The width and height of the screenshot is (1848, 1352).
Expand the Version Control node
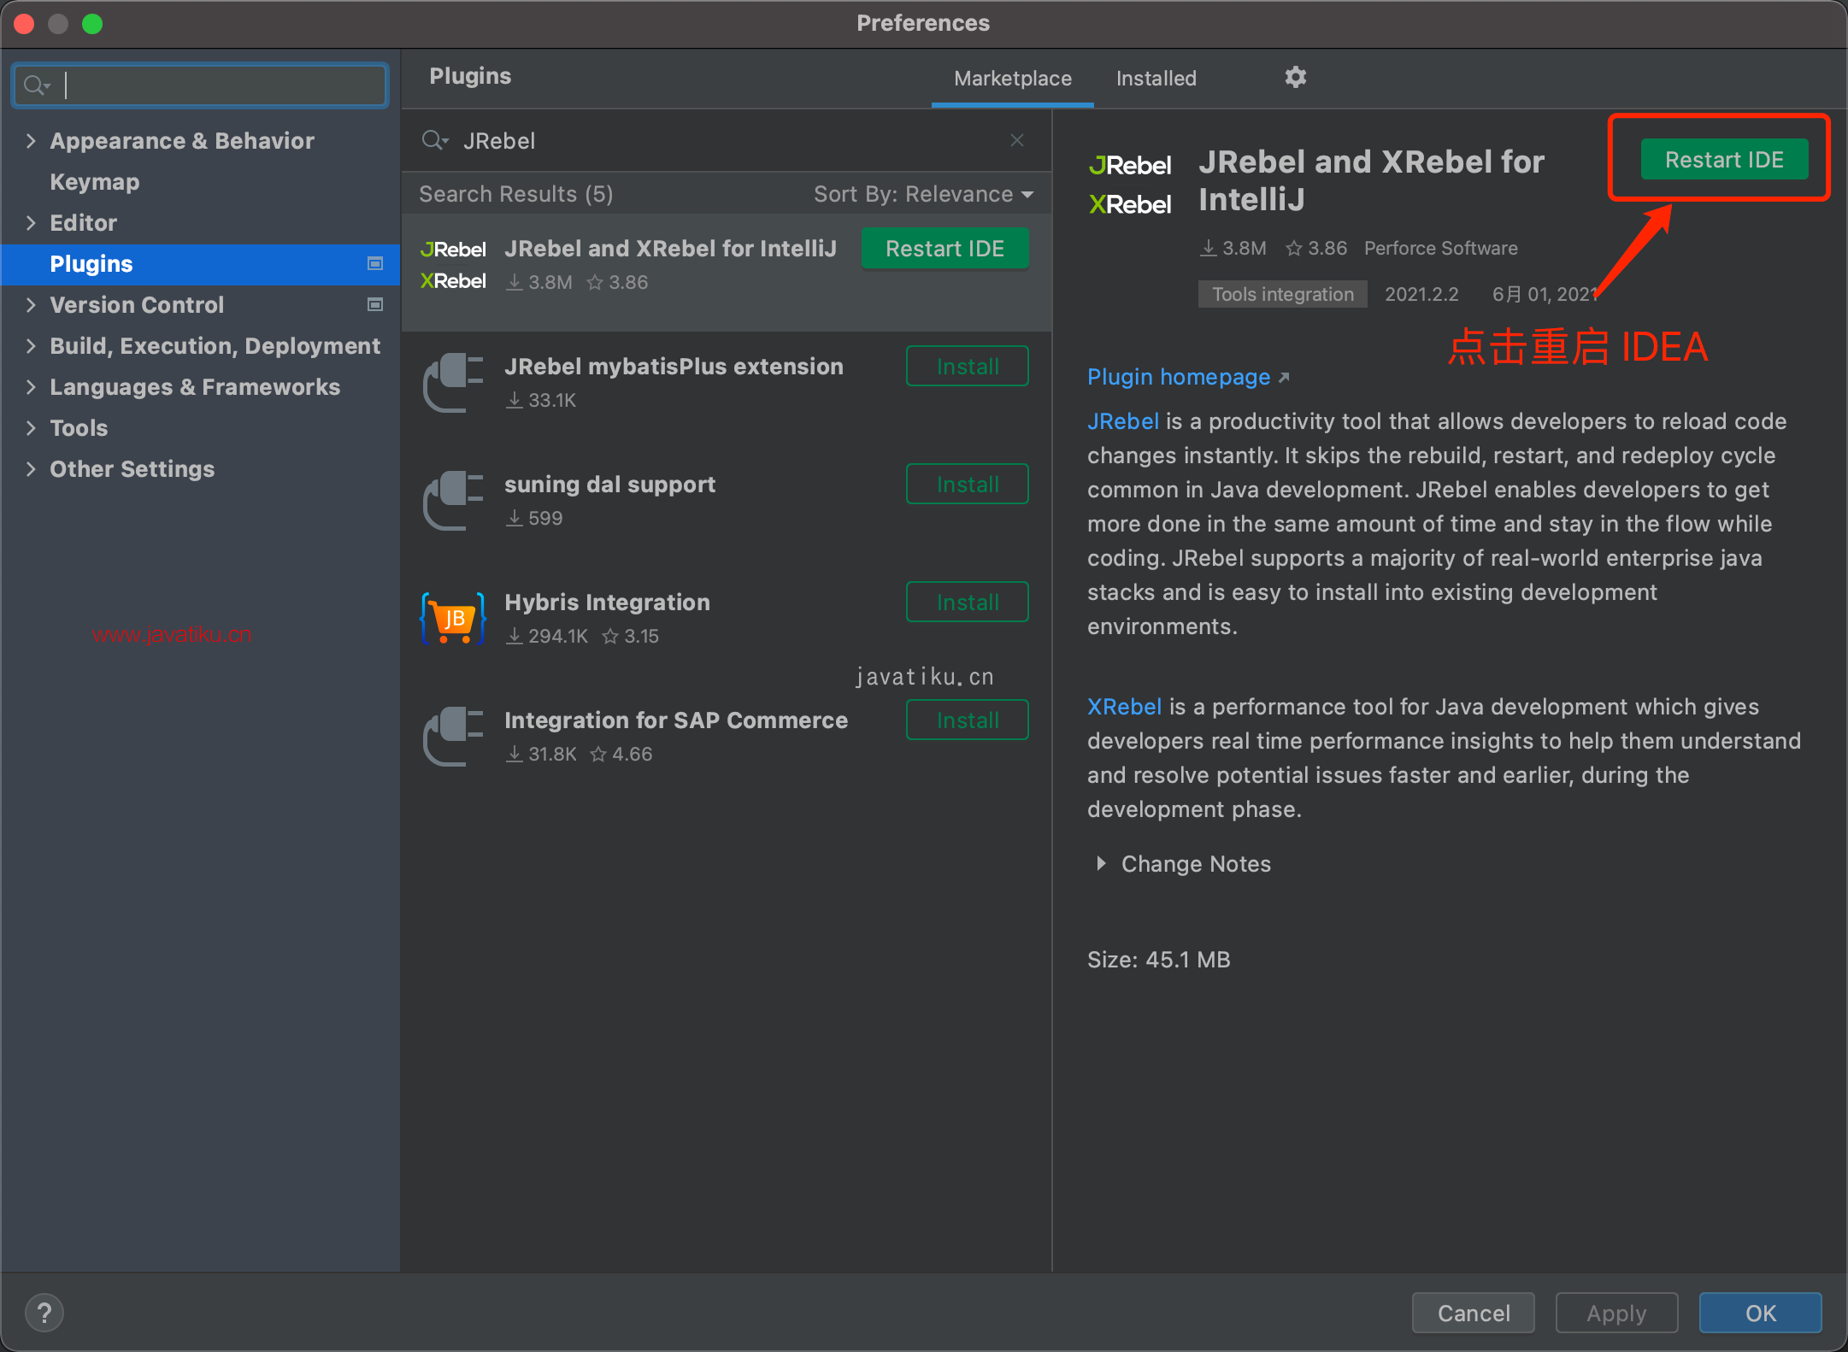(x=31, y=305)
